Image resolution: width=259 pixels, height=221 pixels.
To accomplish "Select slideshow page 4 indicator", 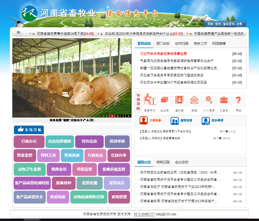I will pyautogui.click(x=123, y=116).
